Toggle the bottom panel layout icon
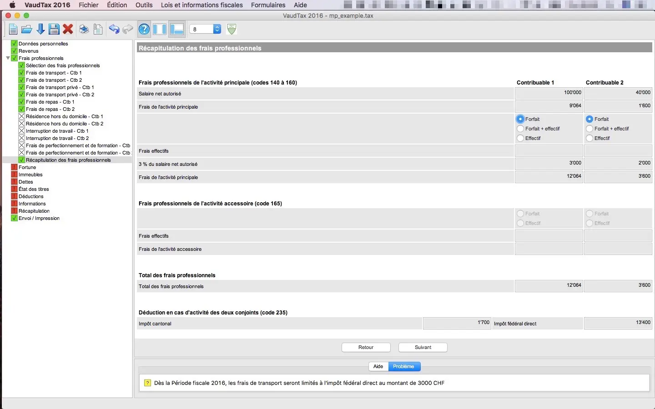 coord(176,30)
